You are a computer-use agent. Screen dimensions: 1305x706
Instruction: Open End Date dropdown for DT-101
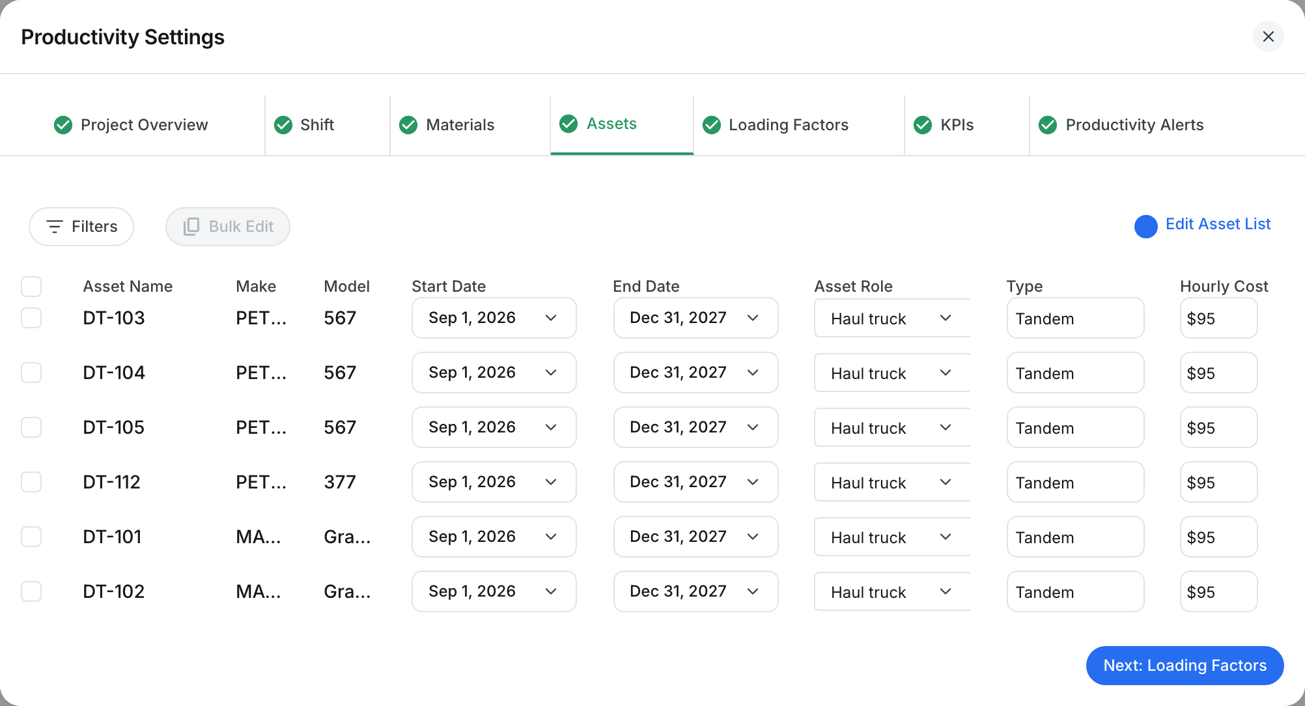(x=695, y=537)
